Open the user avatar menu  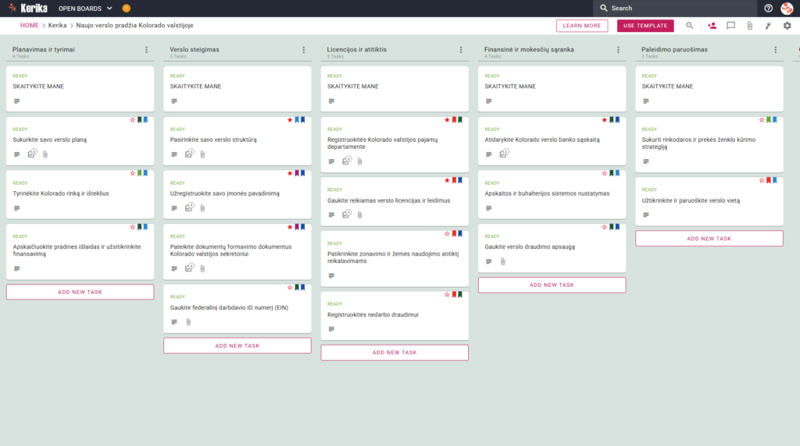pyautogui.click(x=787, y=8)
